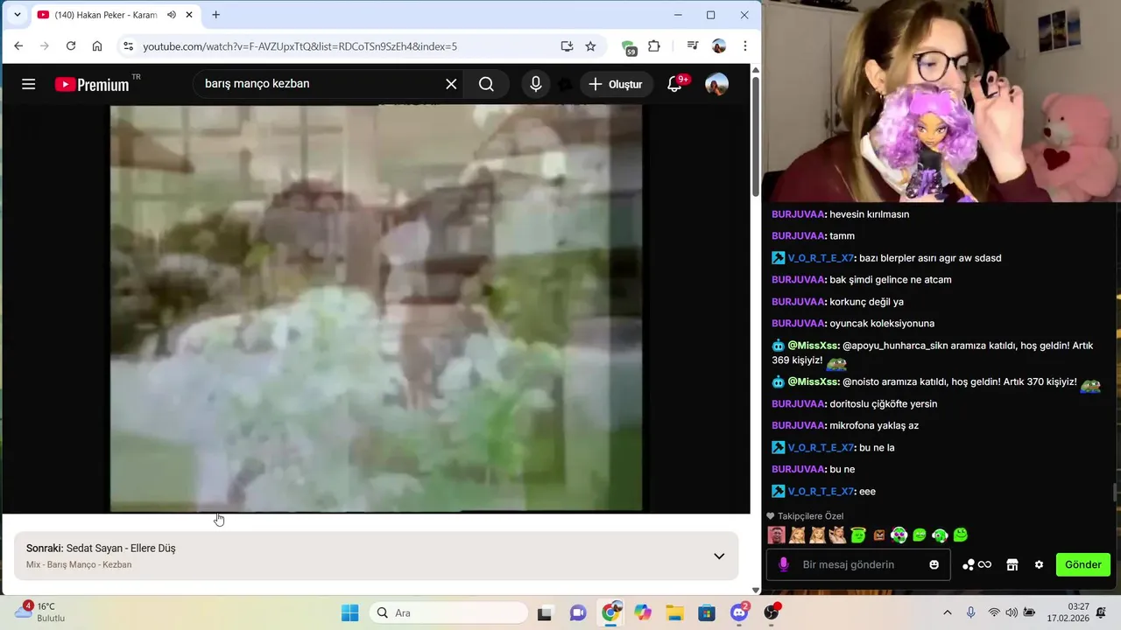Open the chat infinity points icon
This screenshot has width=1121, height=630.
point(976,565)
